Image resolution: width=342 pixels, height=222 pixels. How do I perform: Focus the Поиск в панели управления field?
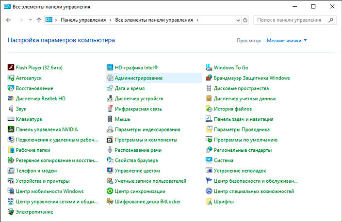click(295, 20)
